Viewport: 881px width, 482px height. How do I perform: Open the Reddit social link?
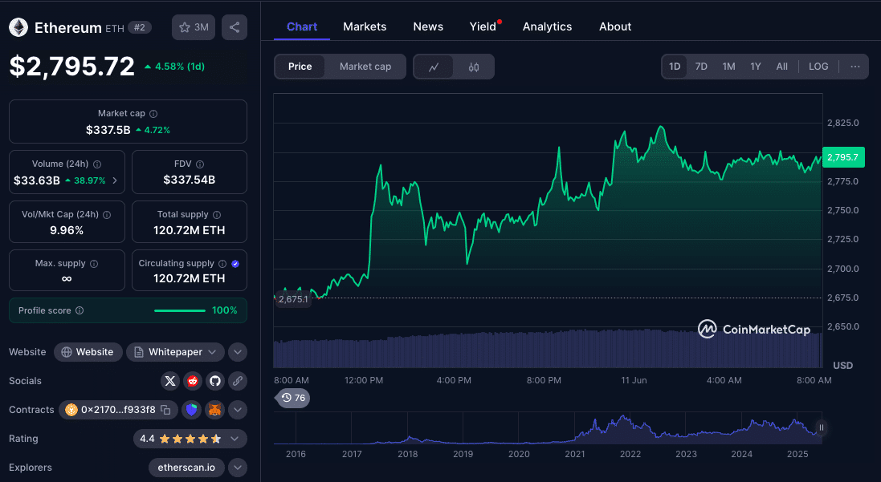(x=192, y=381)
